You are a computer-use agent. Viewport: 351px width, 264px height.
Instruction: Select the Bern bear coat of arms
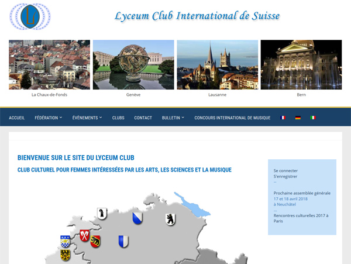(95, 241)
